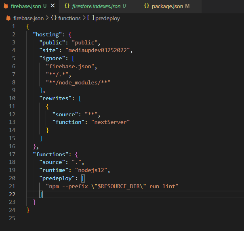Click the "firebase.json" string on line 6
The image size is (244, 231).
tap(70, 67)
